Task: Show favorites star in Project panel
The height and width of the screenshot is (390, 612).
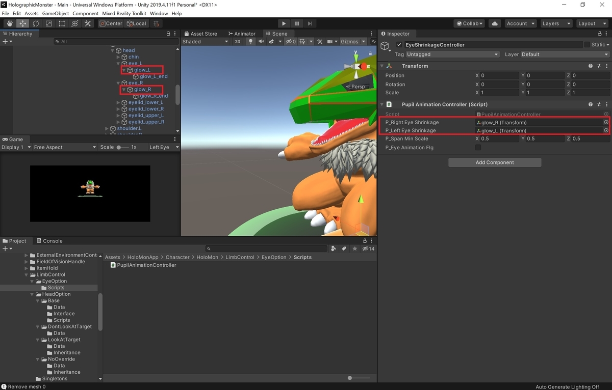Action: tap(354, 248)
